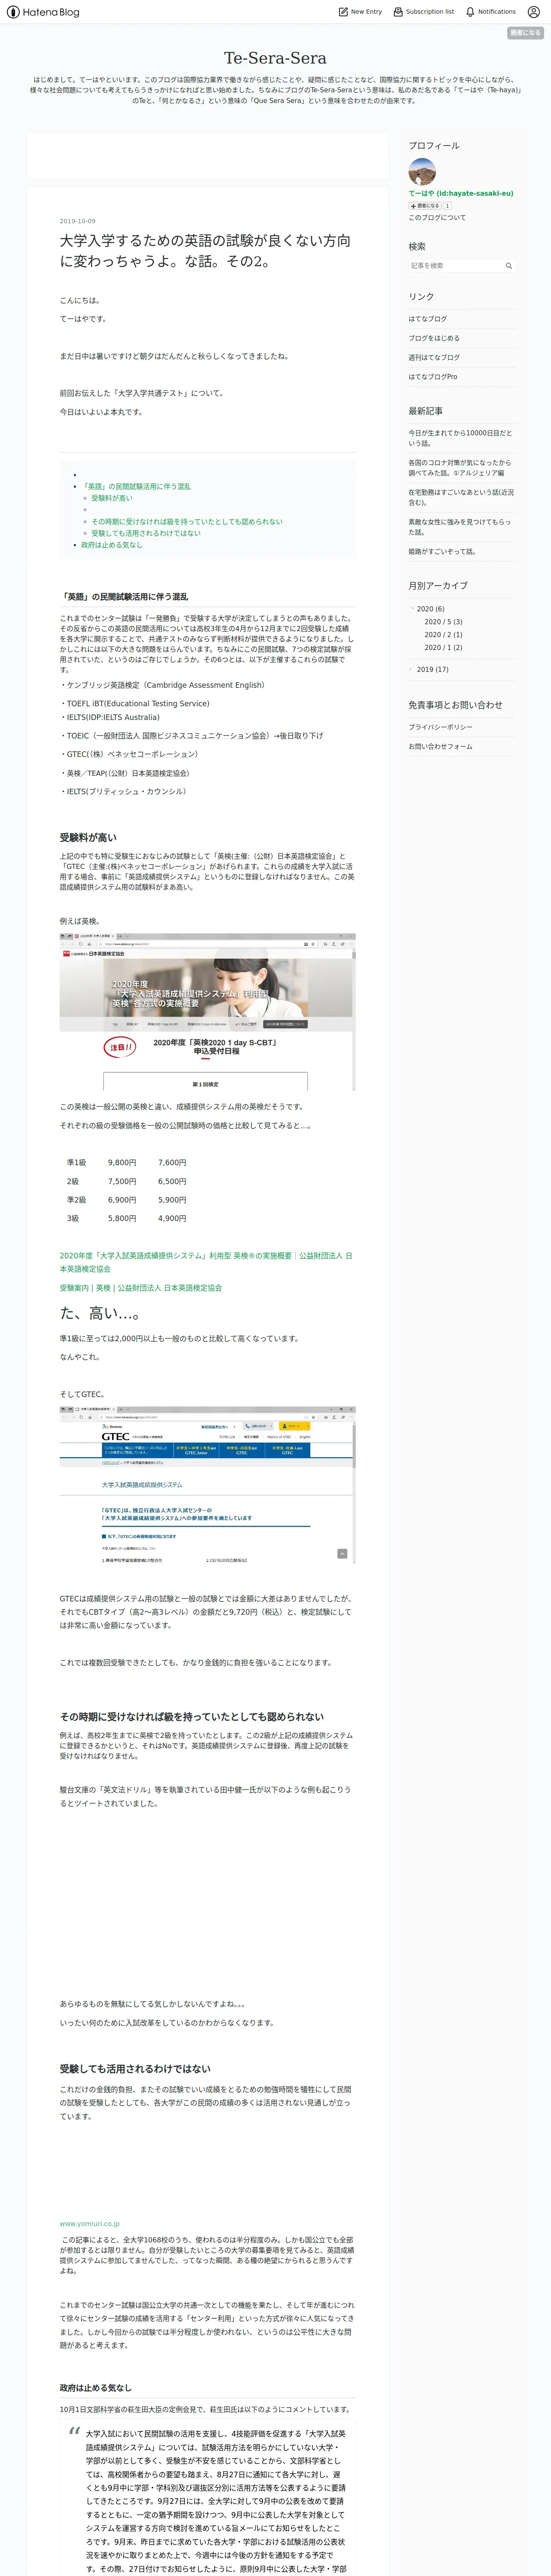551x2576 pixels.
Task: Open the article title 大学入学するための英語の試験
Action: coord(205,251)
